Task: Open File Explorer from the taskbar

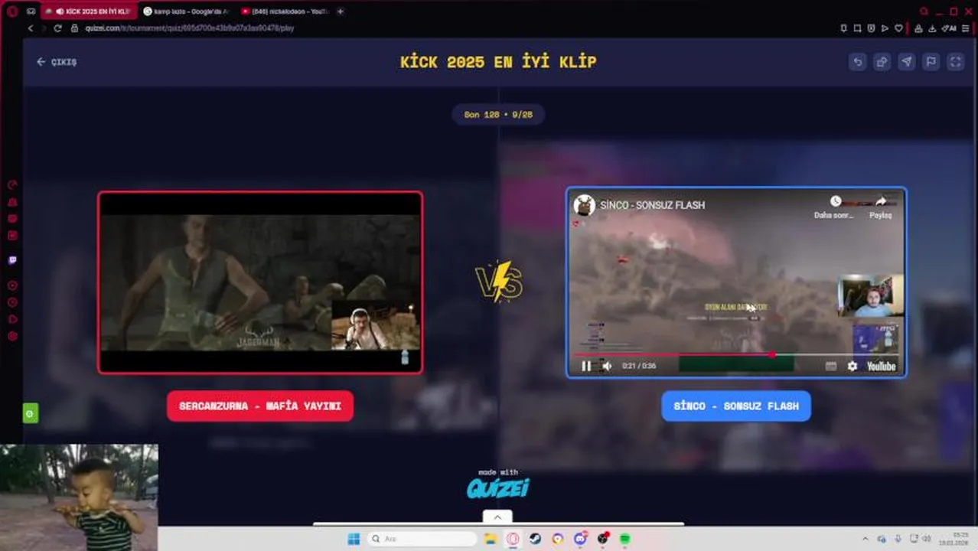Action: coord(491,539)
